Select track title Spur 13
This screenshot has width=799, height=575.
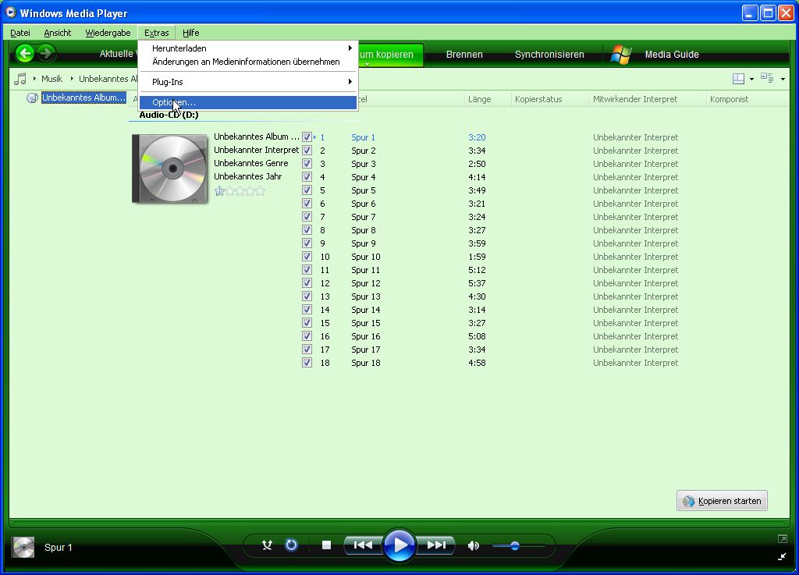tap(366, 296)
